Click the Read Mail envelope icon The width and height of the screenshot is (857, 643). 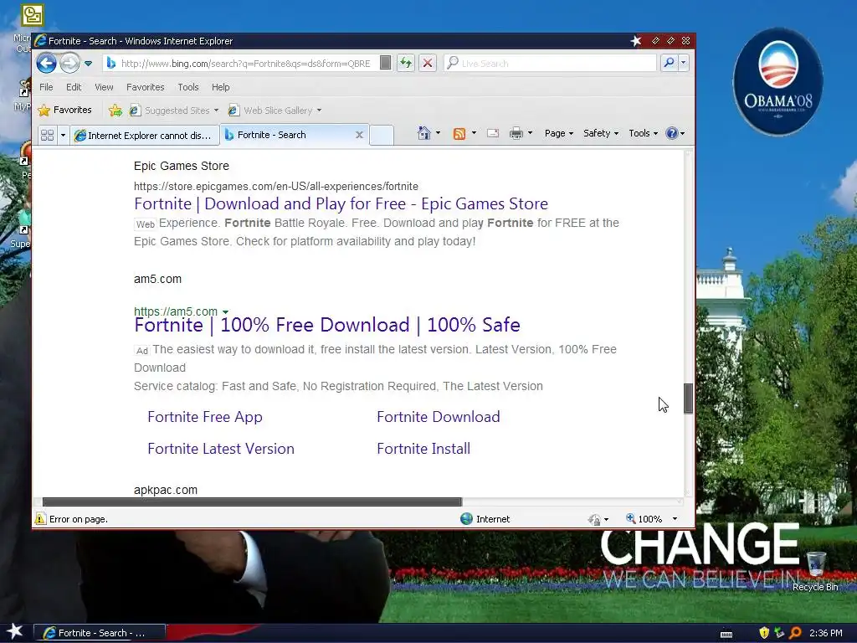(x=493, y=133)
